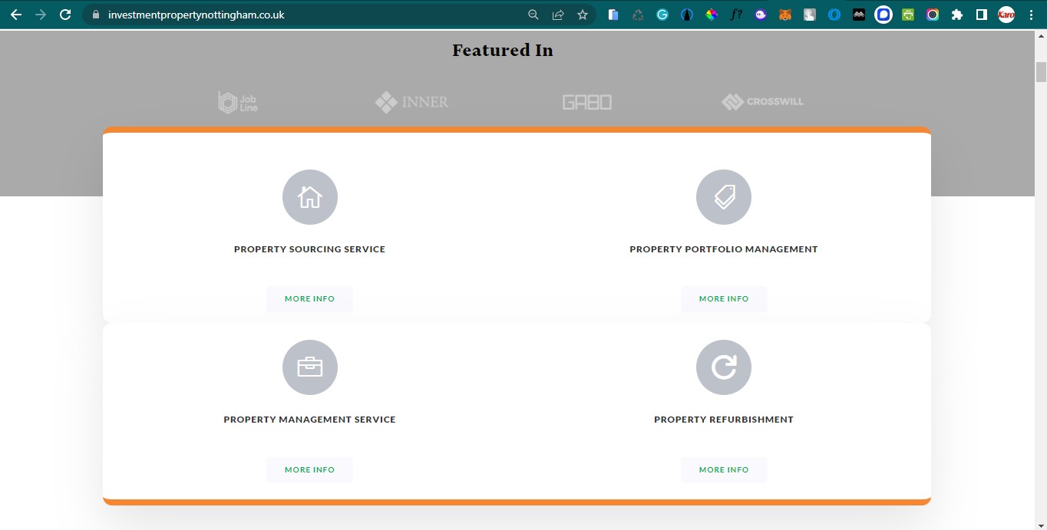Screen dimensions: 1047x530
Task: Bookmark this page with the star icon
Action: 582,14
